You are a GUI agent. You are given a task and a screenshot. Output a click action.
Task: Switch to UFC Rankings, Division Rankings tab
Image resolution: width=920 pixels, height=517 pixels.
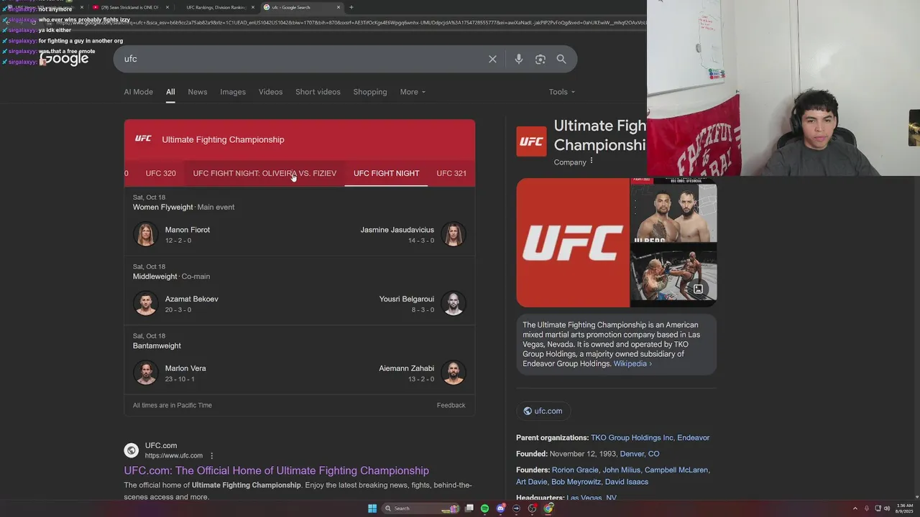[215, 7]
